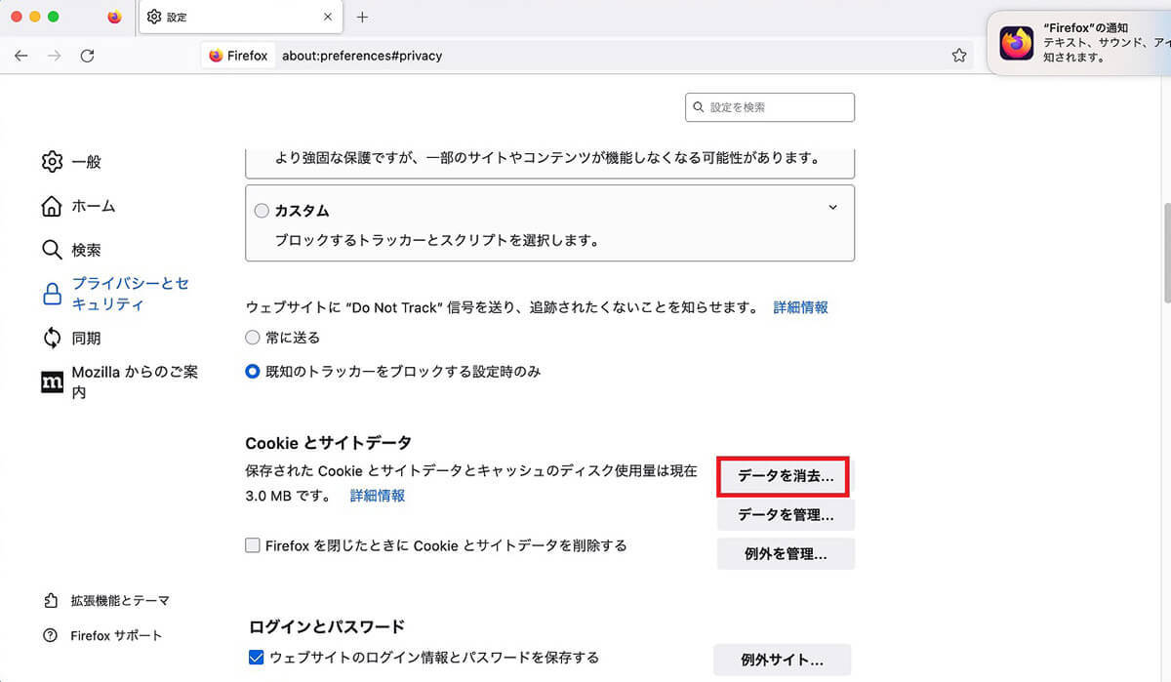Click the house icon beside ホーム
This screenshot has width=1171, height=682.
(x=52, y=206)
